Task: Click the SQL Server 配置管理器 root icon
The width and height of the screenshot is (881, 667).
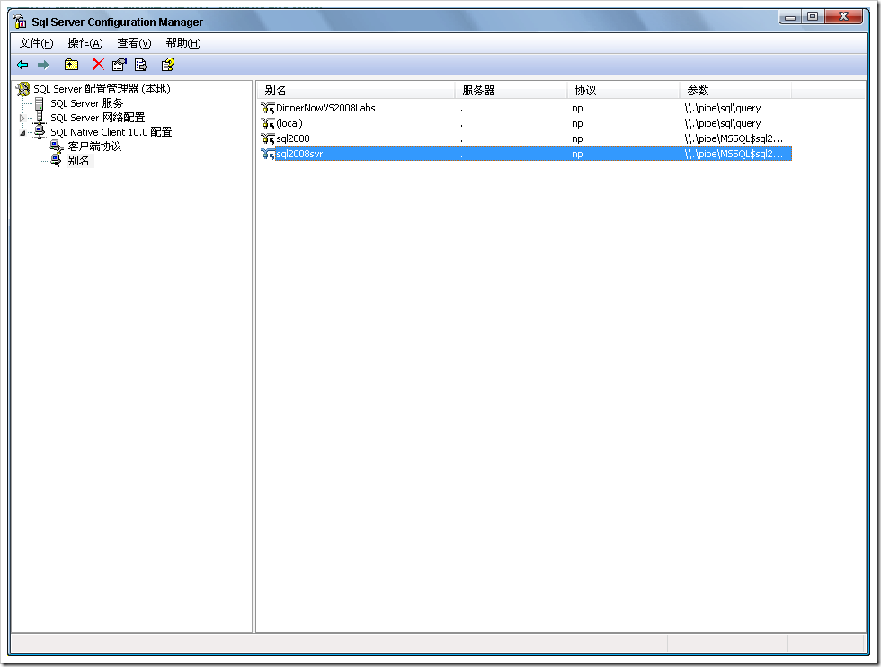Action: tap(23, 89)
